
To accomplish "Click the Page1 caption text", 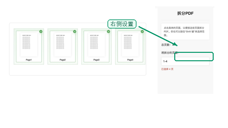I will tap(29, 60).
